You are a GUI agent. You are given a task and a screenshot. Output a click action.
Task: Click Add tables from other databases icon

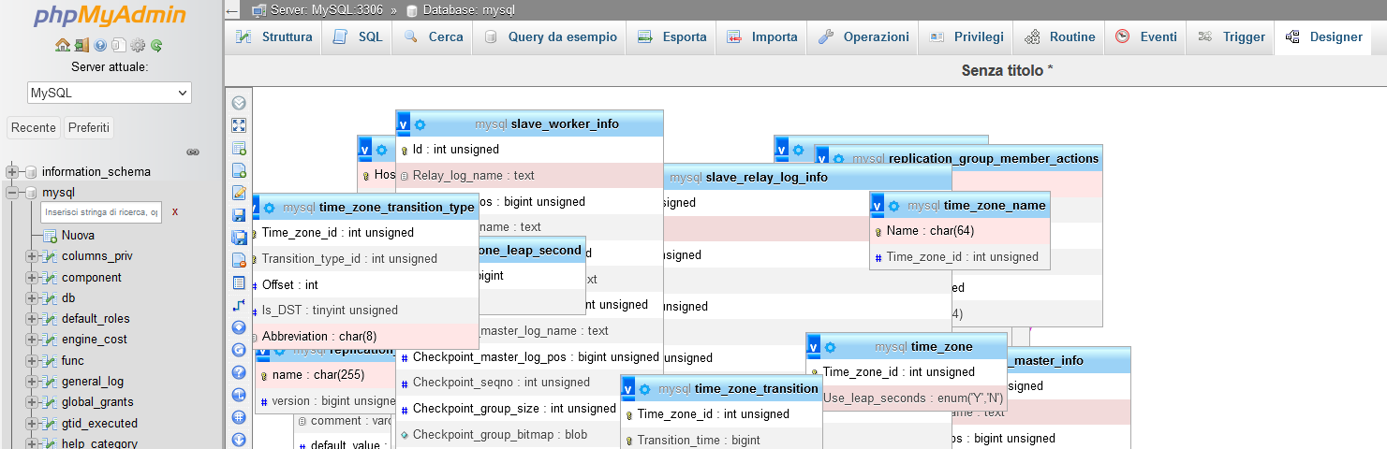(x=239, y=148)
